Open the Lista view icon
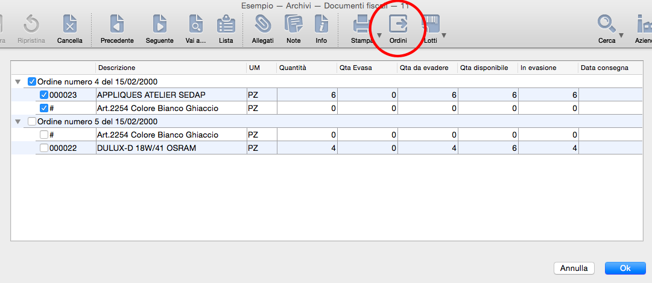 click(226, 25)
